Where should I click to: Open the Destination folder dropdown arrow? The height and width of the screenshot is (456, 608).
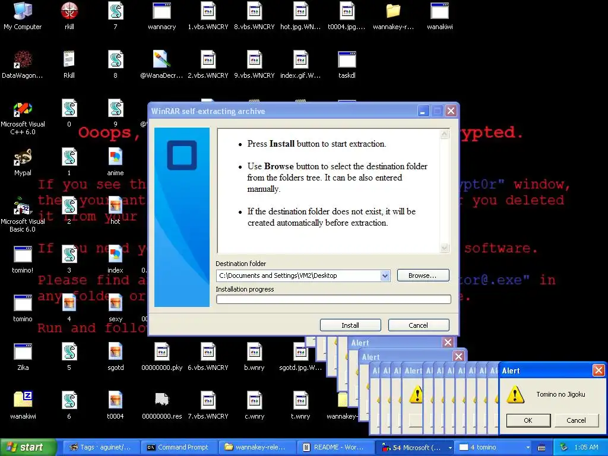(x=385, y=275)
